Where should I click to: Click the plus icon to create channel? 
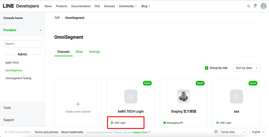78,104
